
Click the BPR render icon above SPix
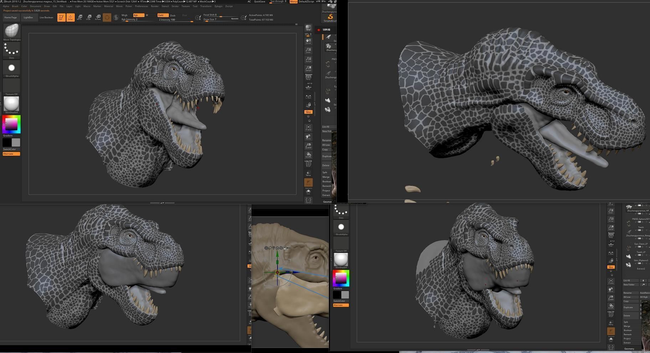[x=308, y=28]
